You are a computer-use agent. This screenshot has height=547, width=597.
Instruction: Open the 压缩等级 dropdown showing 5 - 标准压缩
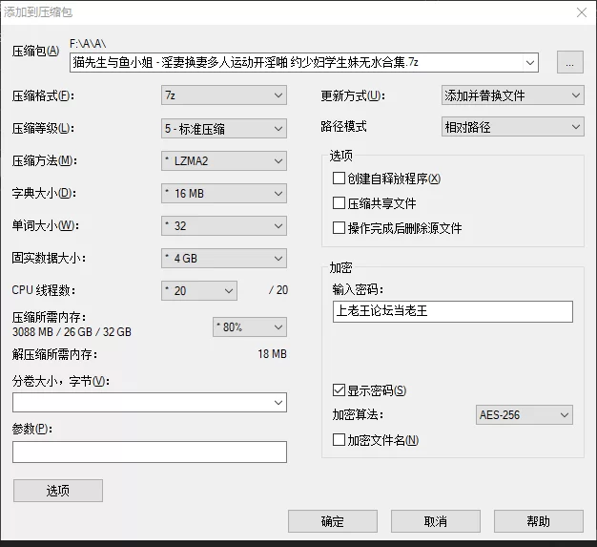coord(224,129)
